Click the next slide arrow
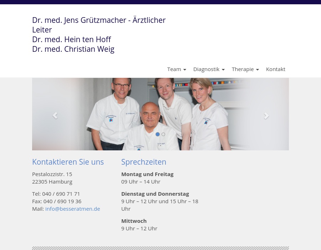 (x=266, y=115)
